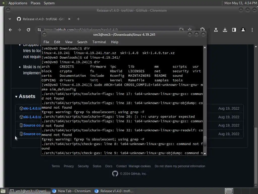Click browser page scrollbar thumb
Screen dimensions: 258x194
click(x=255, y=155)
